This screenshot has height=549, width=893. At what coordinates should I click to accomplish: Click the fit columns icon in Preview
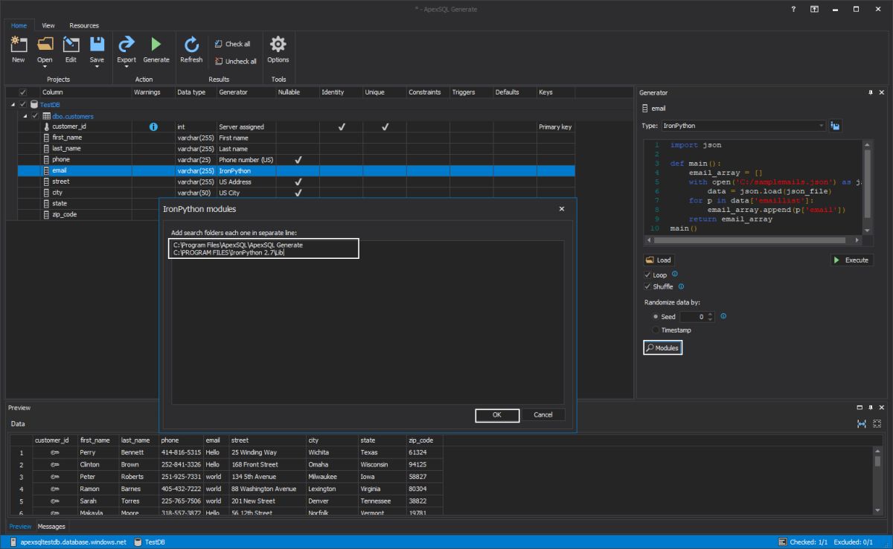click(862, 423)
